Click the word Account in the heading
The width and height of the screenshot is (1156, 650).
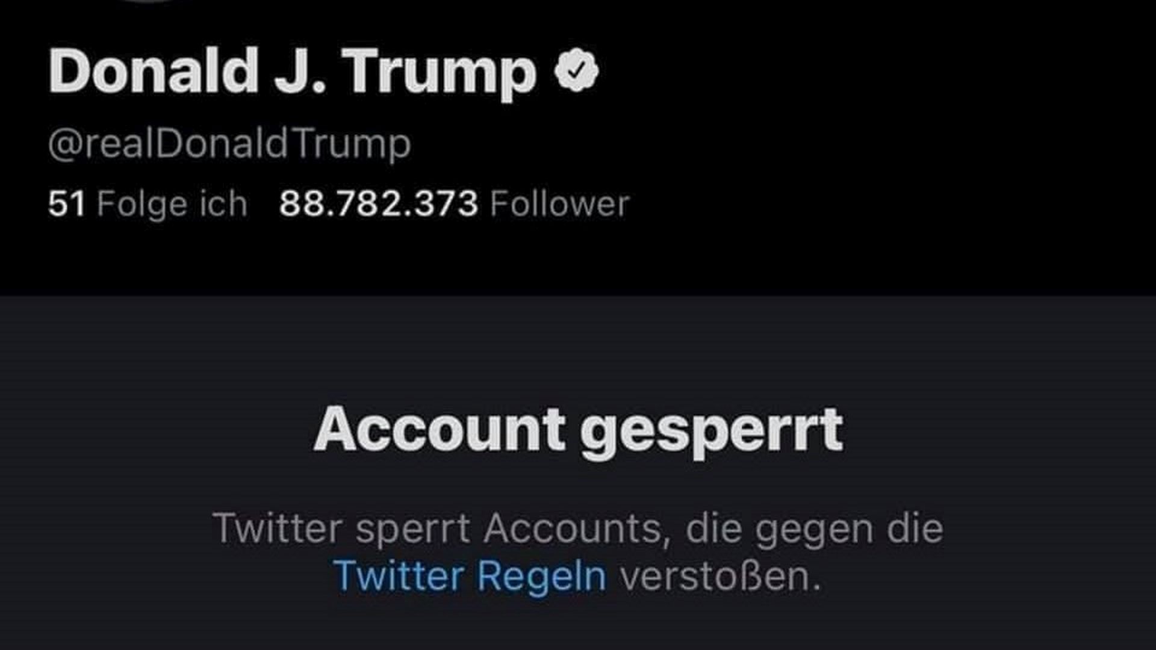click(x=440, y=429)
